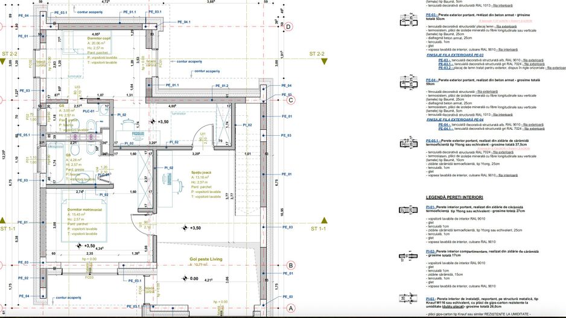Screen dimensions: 566x318
Task: Pick the grid axis marker A
Action: pos(290,307)
